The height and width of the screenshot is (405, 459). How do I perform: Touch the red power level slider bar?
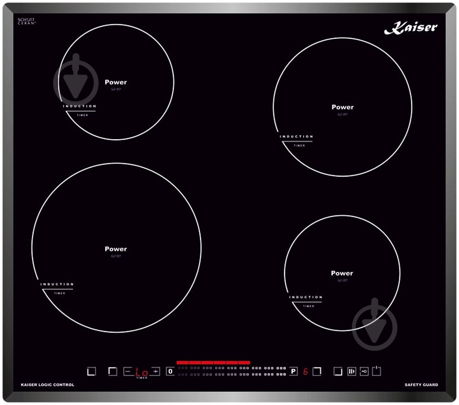coord(213,362)
